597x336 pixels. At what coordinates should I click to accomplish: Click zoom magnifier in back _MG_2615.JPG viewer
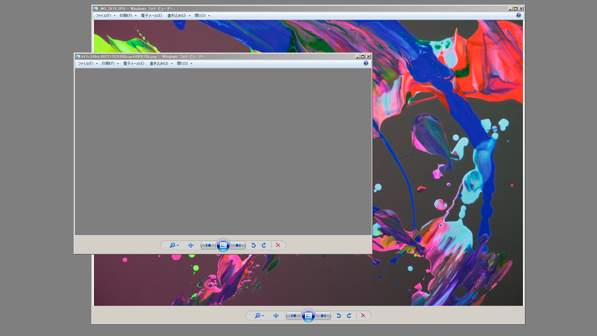point(258,316)
